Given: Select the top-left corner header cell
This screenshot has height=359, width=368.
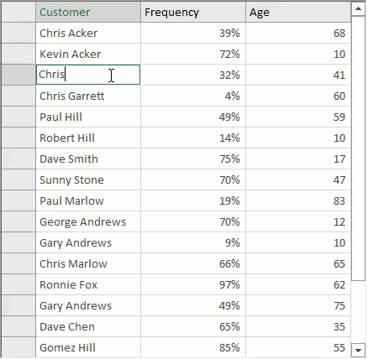Looking at the screenshot, I should (x=18, y=12).
